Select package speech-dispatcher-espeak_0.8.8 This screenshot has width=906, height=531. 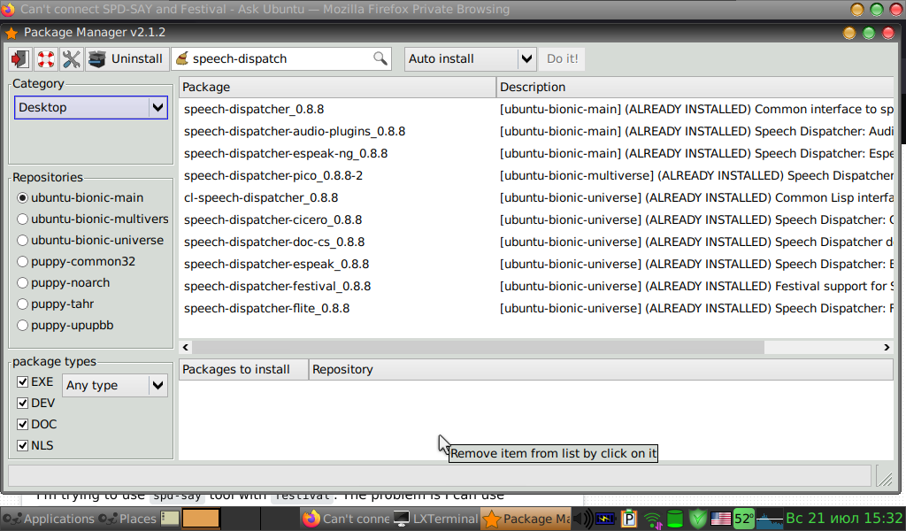(x=276, y=264)
